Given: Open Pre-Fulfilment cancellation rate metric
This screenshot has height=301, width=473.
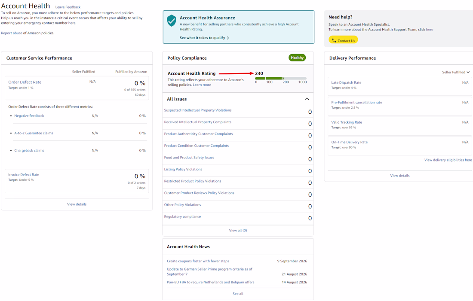Looking at the screenshot, I should pyautogui.click(x=356, y=103).
